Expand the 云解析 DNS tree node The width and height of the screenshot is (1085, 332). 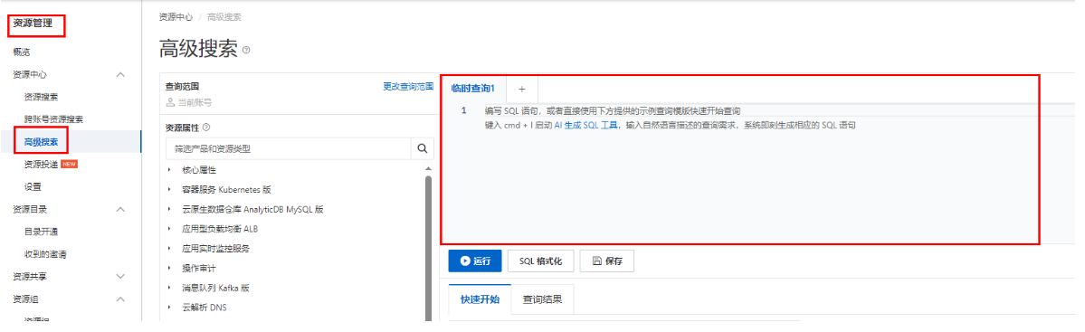coord(169,307)
